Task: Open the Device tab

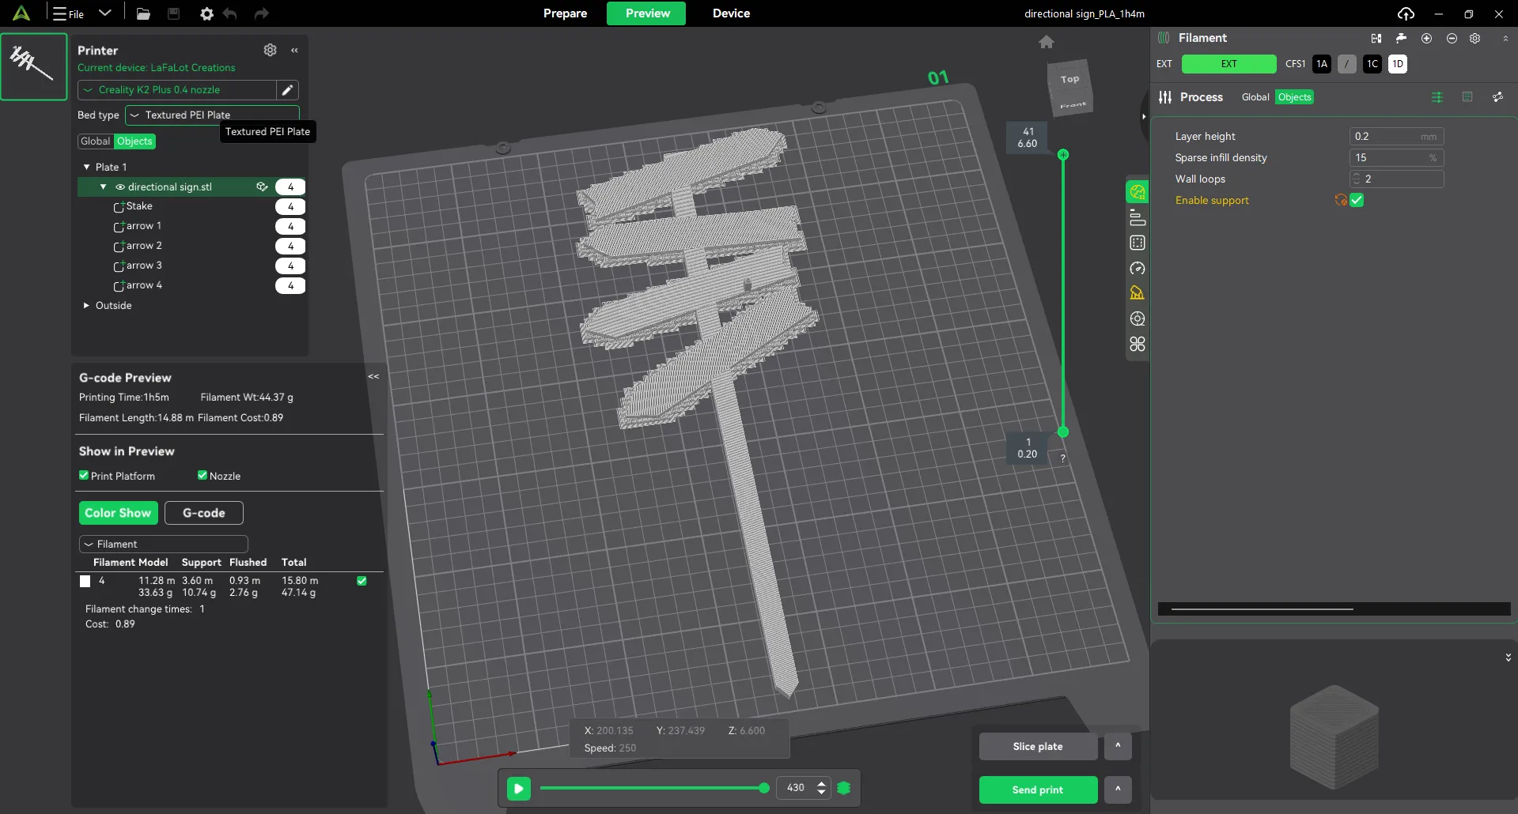Action: click(x=731, y=13)
